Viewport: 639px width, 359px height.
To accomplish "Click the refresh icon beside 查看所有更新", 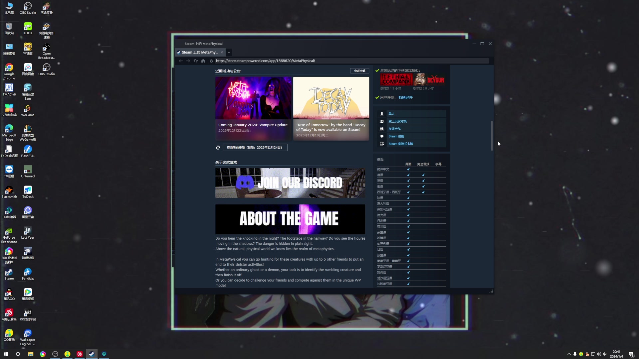I will click(x=218, y=148).
